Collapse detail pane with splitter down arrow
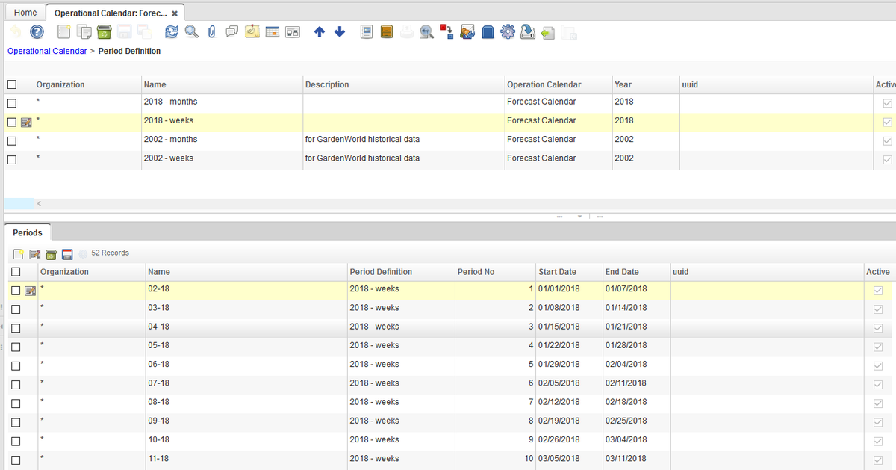Viewport: 896px width, 470px height. pyautogui.click(x=579, y=217)
